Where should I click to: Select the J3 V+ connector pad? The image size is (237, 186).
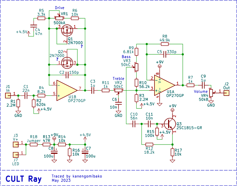(x=16, y=145)
